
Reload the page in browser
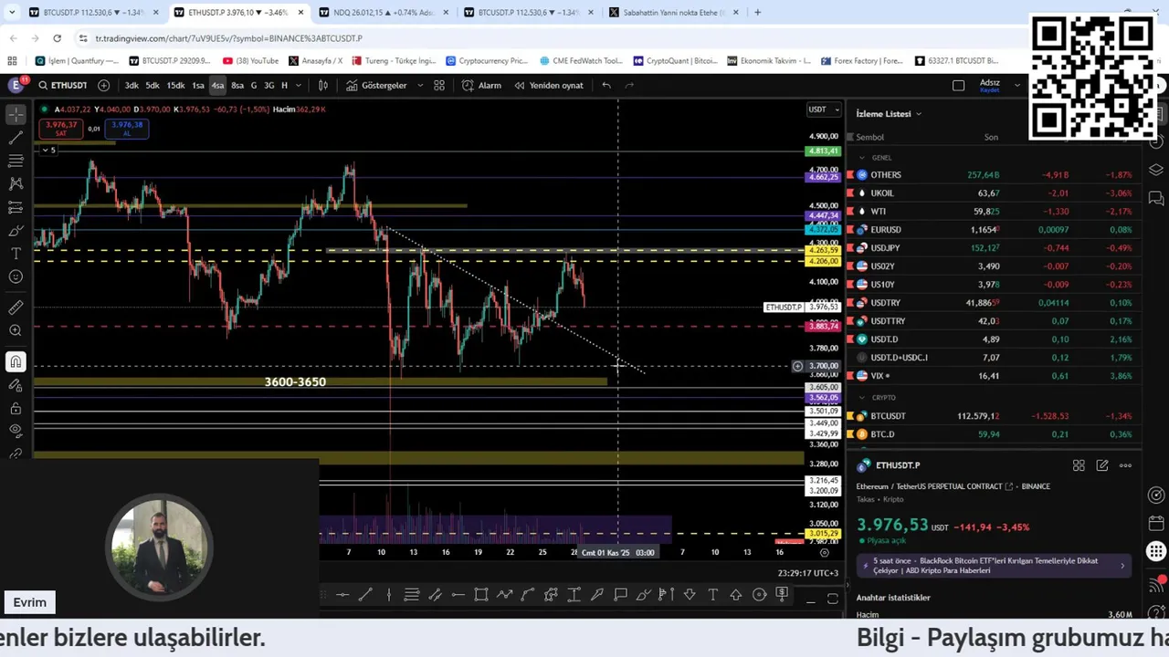coord(57,38)
